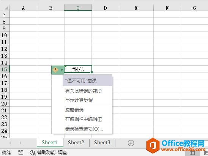Select row 15 header

(x=5, y=69)
